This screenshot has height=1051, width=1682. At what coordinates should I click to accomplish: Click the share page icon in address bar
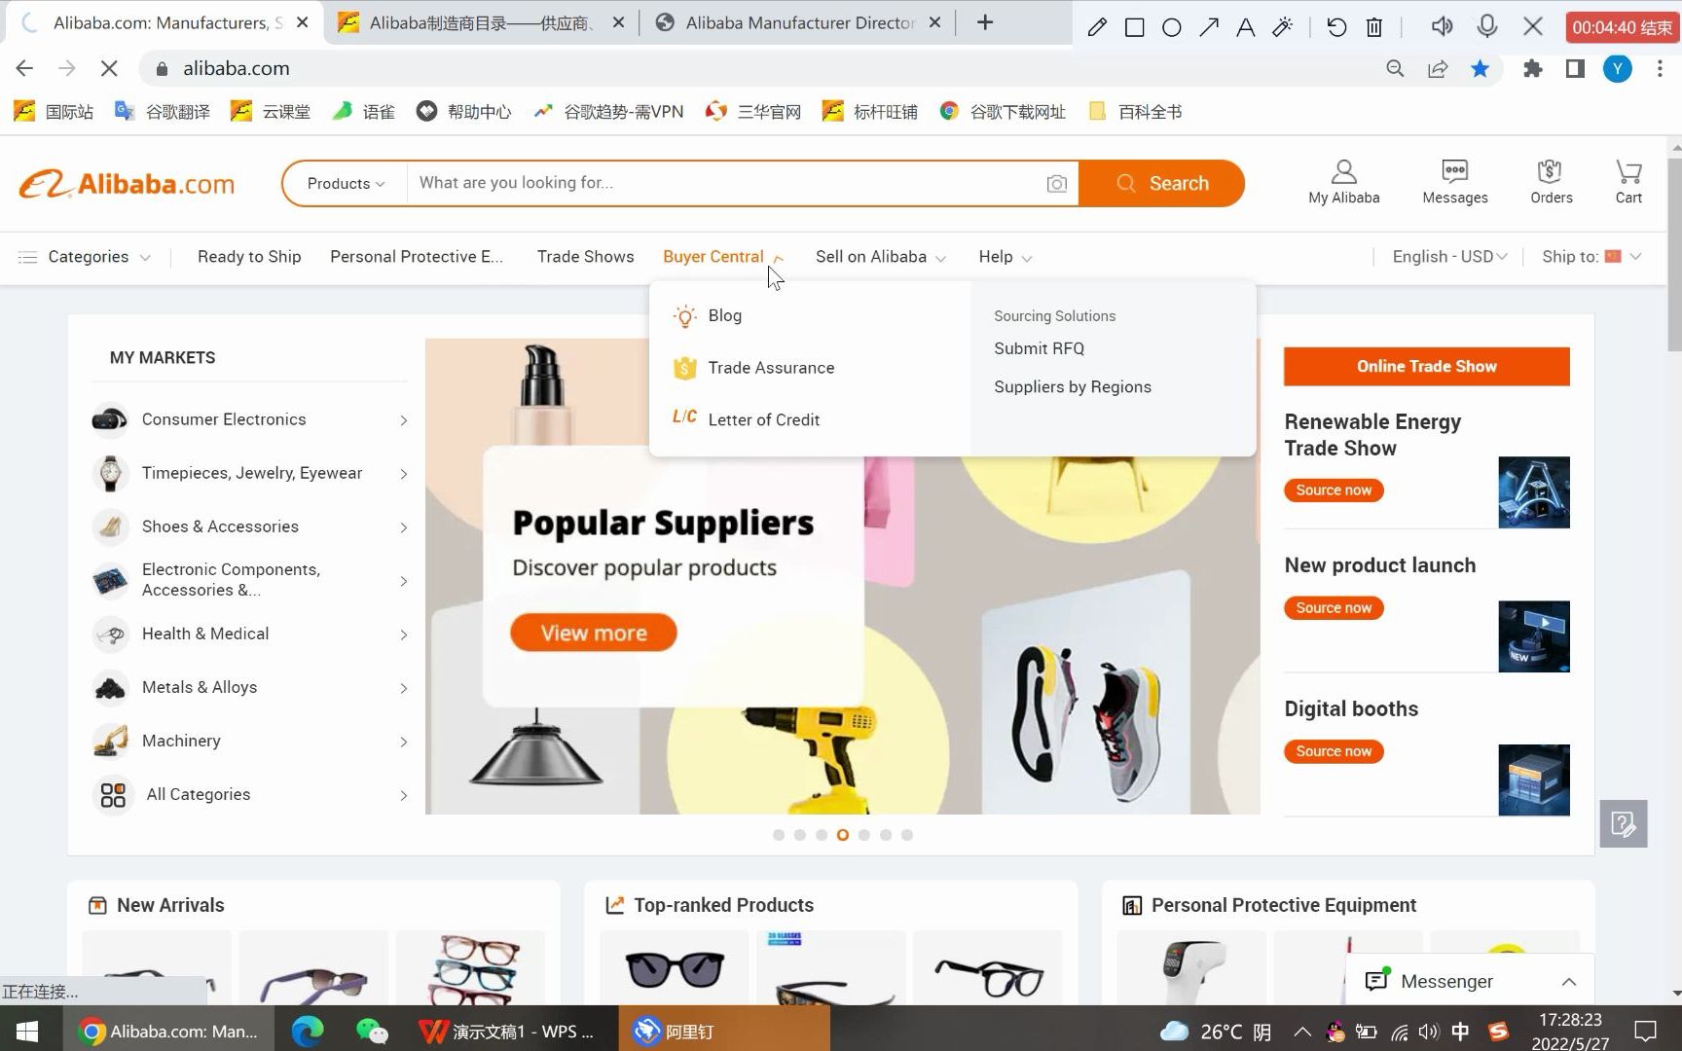[x=1437, y=68]
